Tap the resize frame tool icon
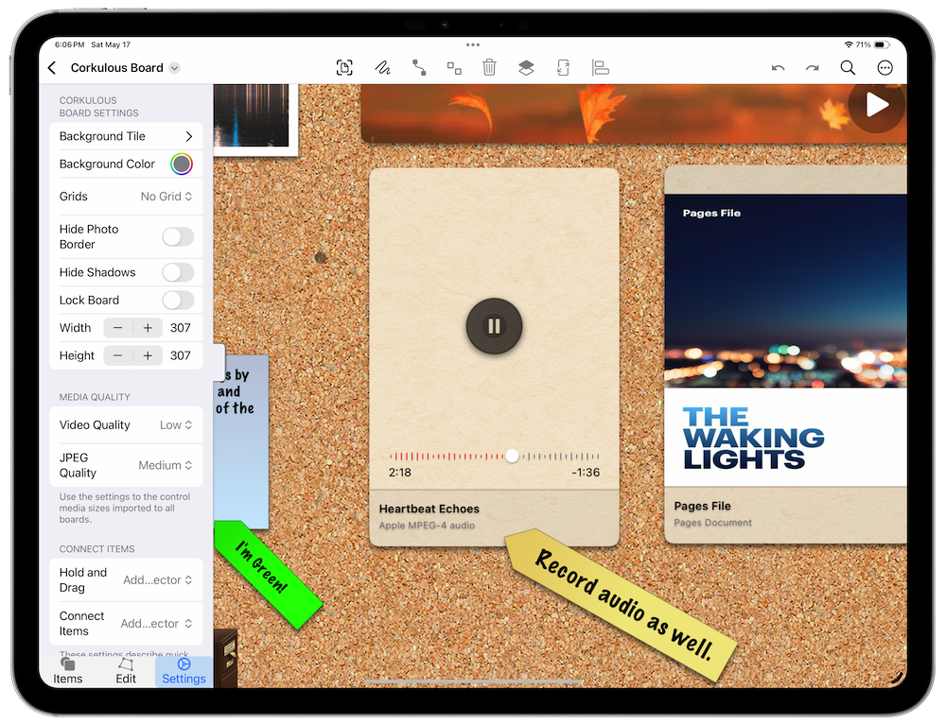The image size is (946, 725). 563,67
